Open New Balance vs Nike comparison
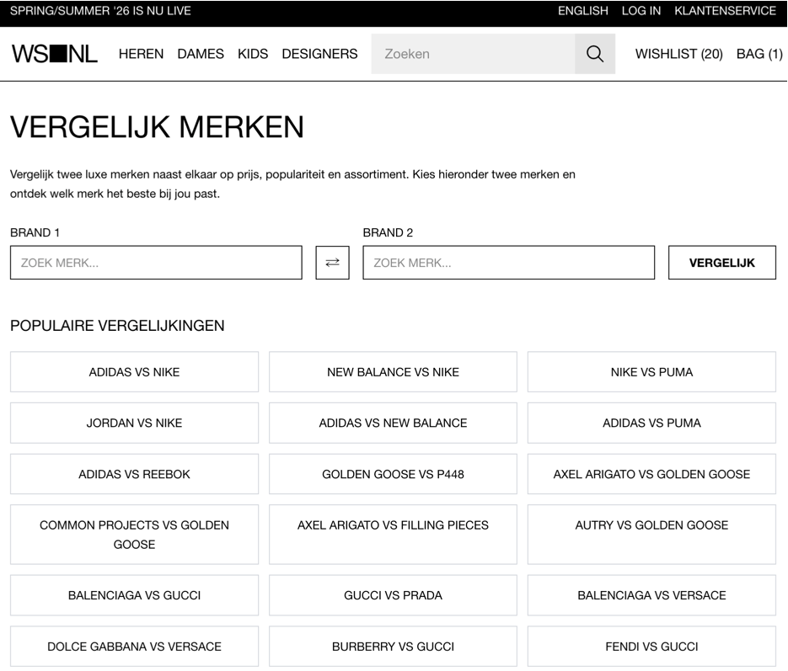Viewport: 788px width, 671px height. [393, 372]
